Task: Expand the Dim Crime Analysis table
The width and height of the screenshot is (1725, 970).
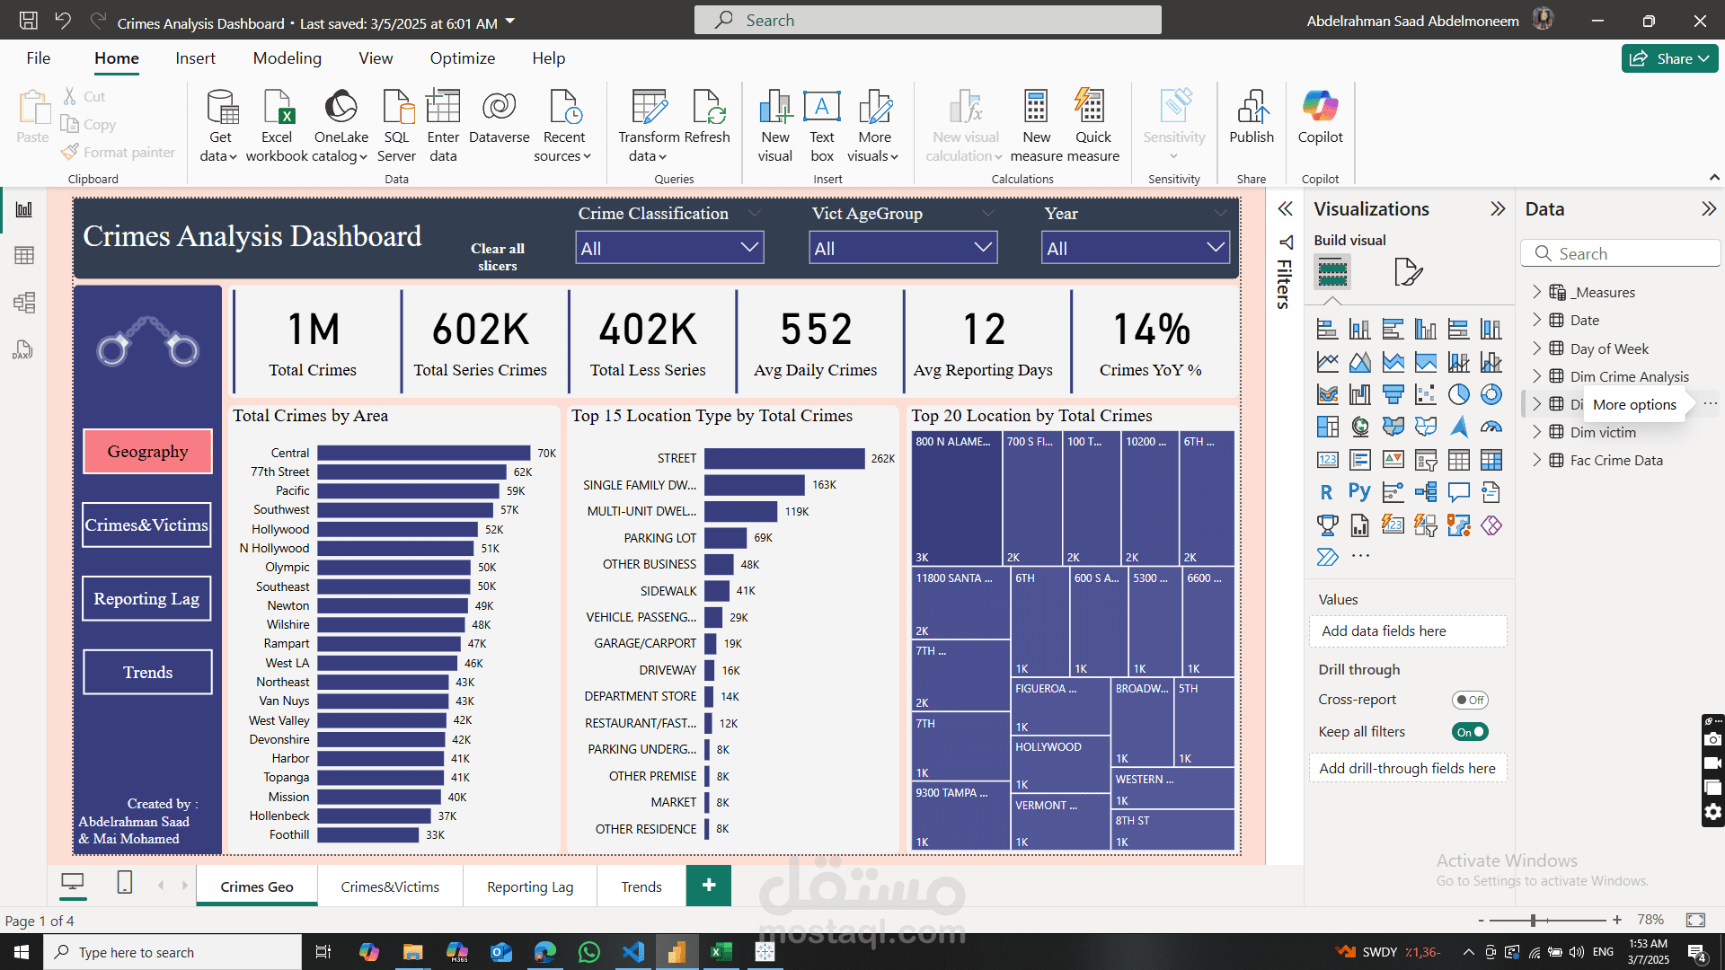Action: coord(1536,376)
